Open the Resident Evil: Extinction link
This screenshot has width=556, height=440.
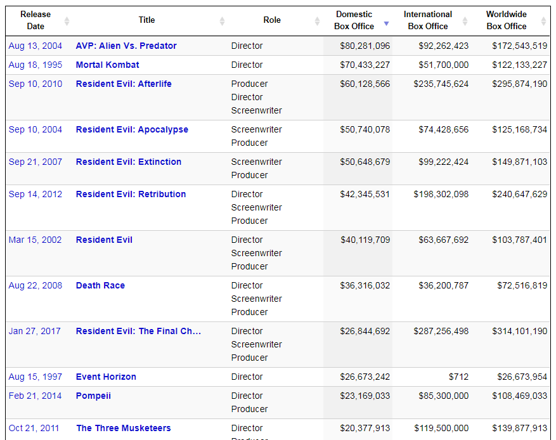(128, 162)
